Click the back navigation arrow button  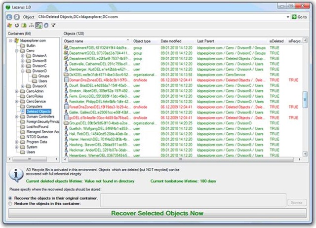coord(9,17)
